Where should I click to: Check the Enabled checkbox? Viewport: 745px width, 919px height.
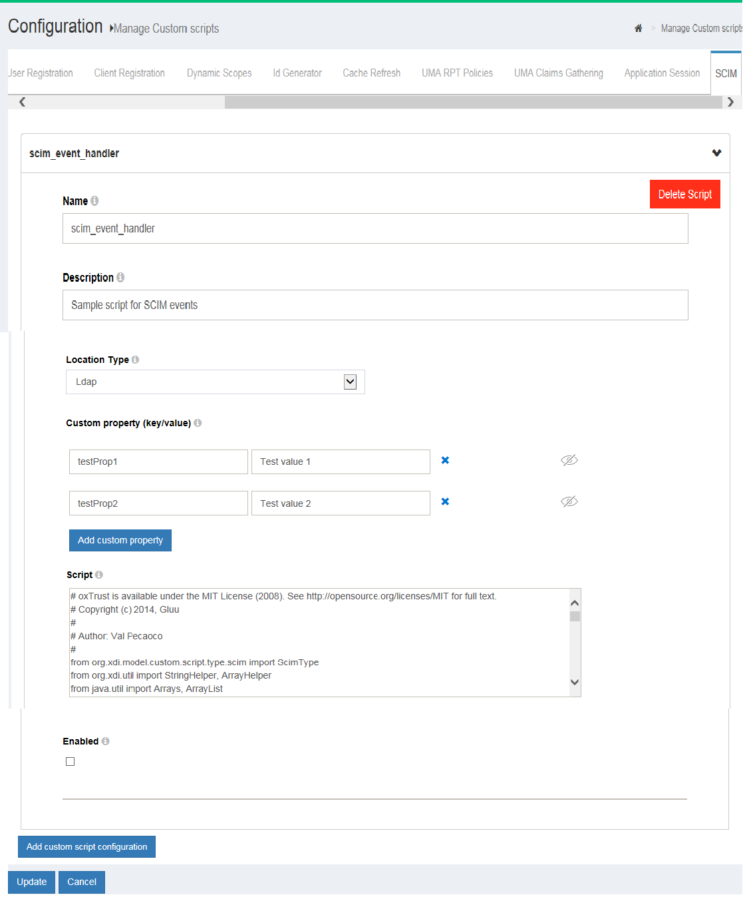click(71, 762)
